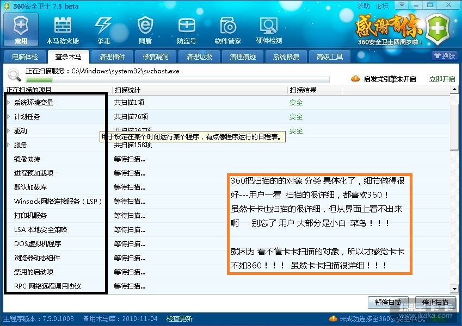Switch to the 电脑体检 tab
The image size is (462, 326).
(x=25, y=57)
